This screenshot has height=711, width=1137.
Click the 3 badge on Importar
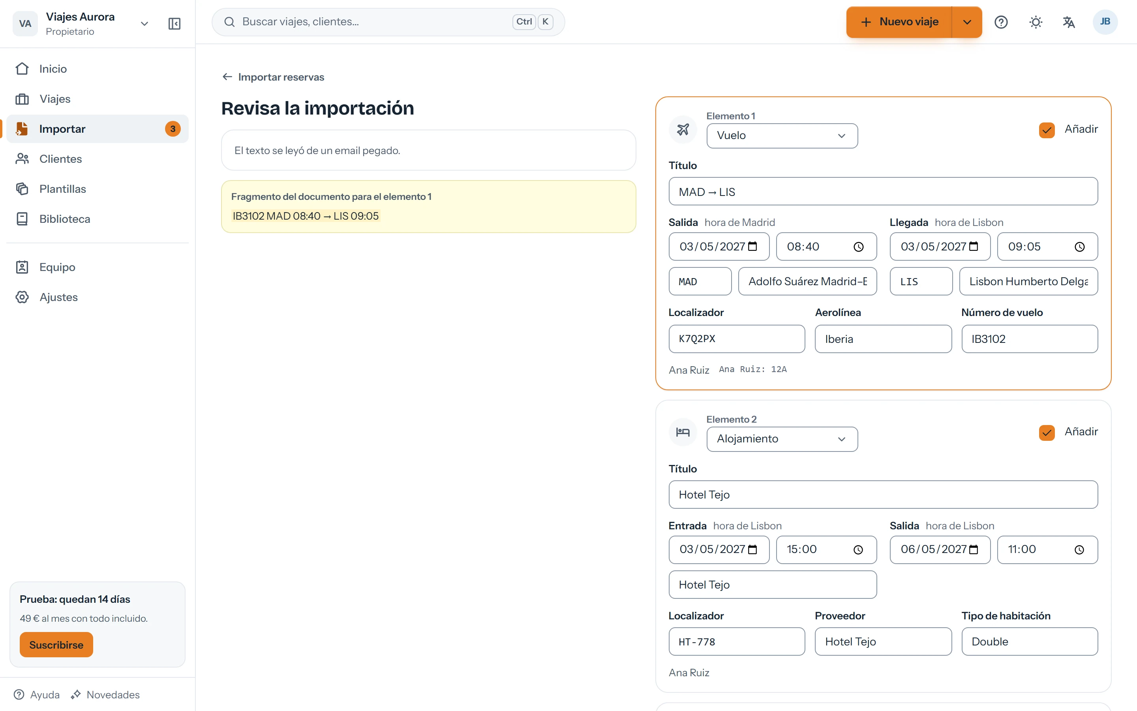(173, 129)
